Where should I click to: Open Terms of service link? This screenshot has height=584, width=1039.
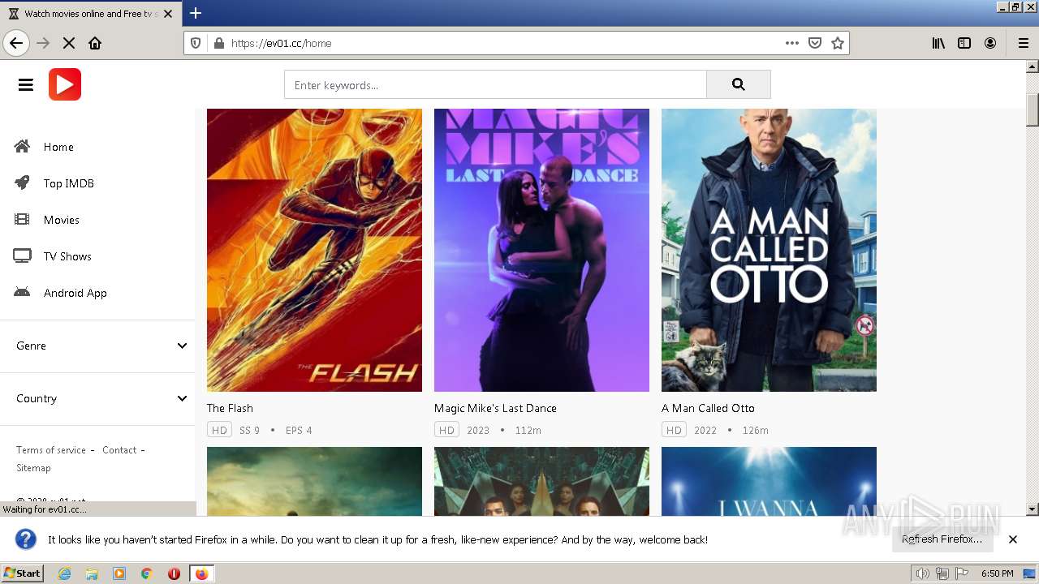(51, 450)
